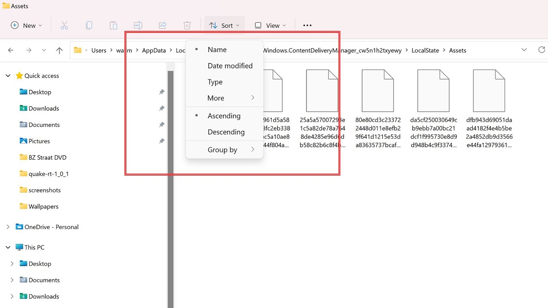The image size is (548, 308).
Task: Sort files by Date modified
Action: 230,65
